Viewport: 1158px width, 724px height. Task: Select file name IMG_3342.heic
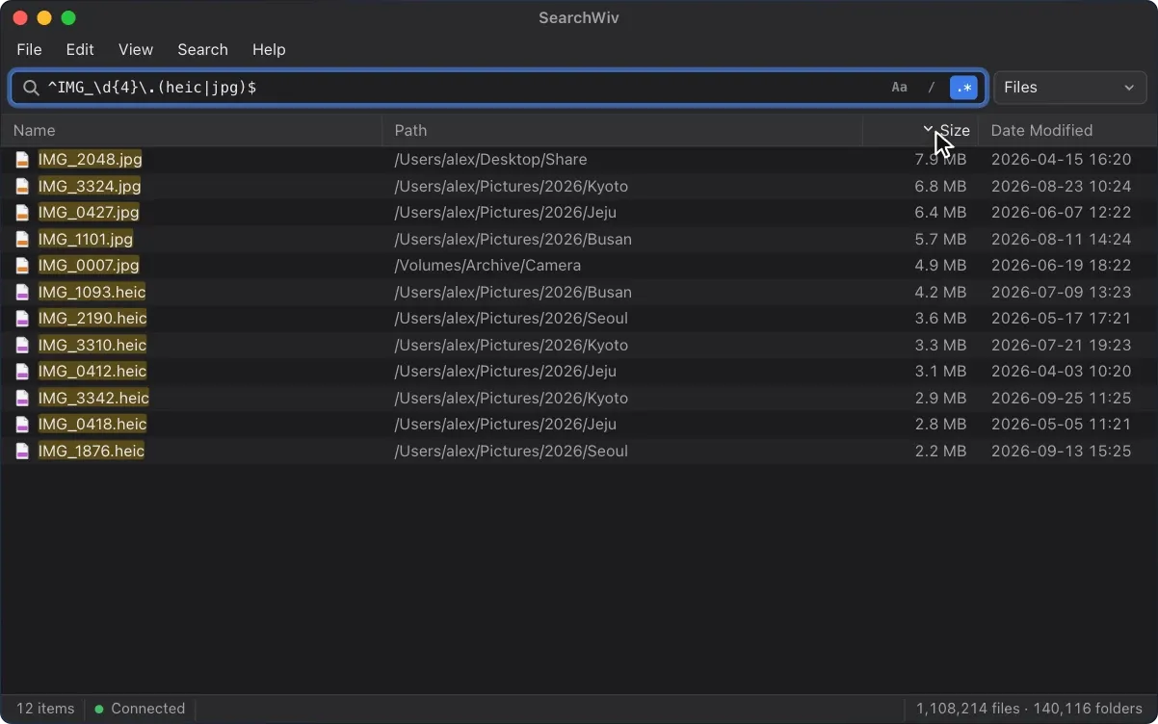click(x=93, y=398)
